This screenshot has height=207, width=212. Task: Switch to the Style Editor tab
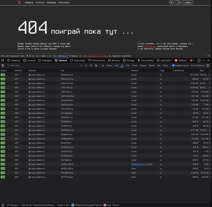[78, 61]
